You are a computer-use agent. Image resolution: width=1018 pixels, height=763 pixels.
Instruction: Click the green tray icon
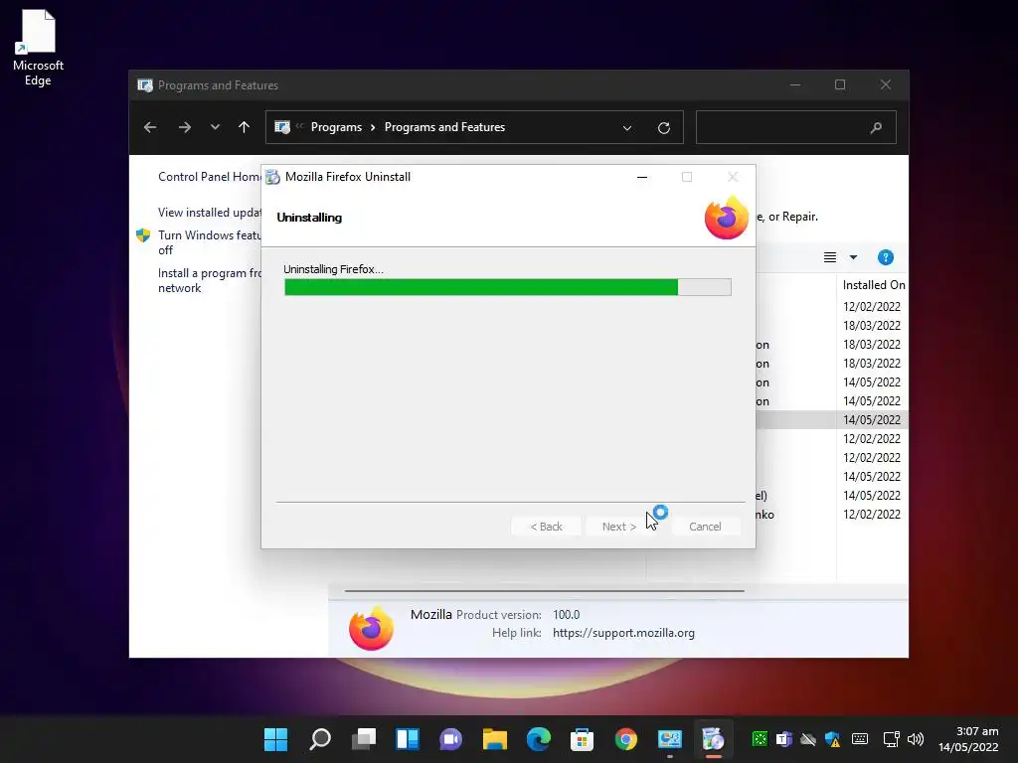(x=759, y=739)
